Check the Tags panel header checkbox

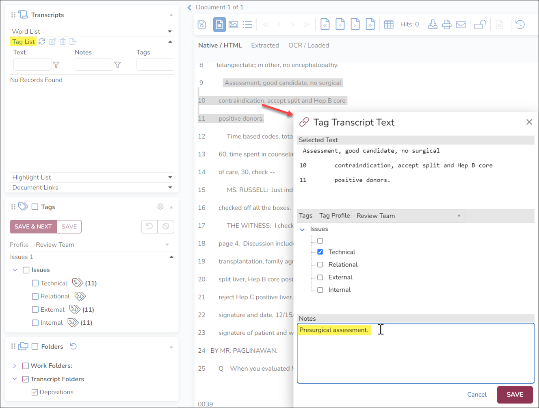(x=35, y=207)
